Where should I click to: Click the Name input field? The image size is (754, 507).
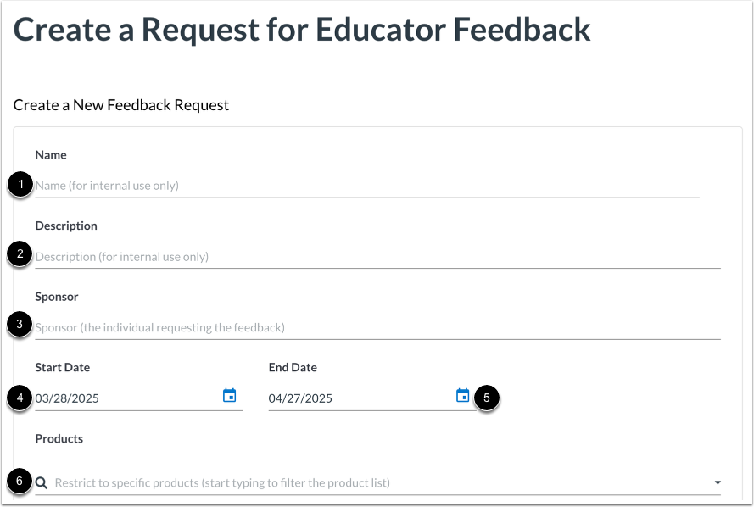[x=254, y=185]
